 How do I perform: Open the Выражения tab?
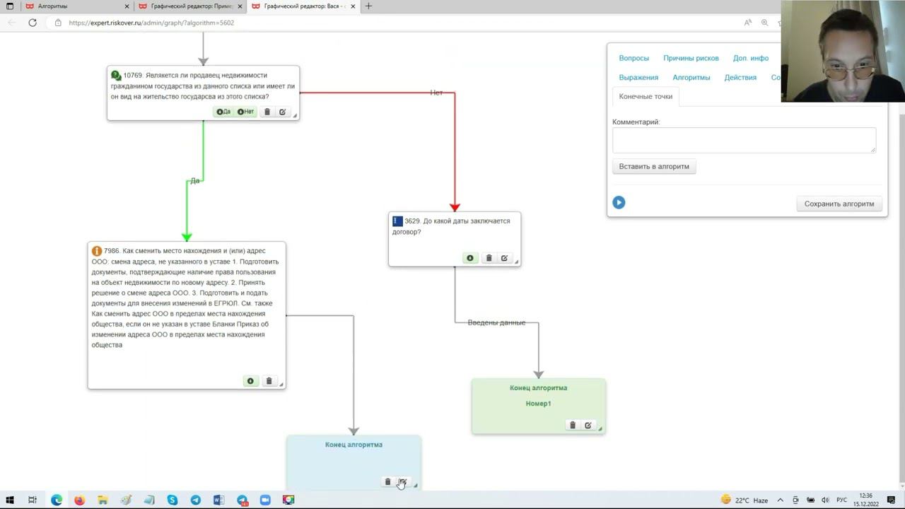(638, 77)
